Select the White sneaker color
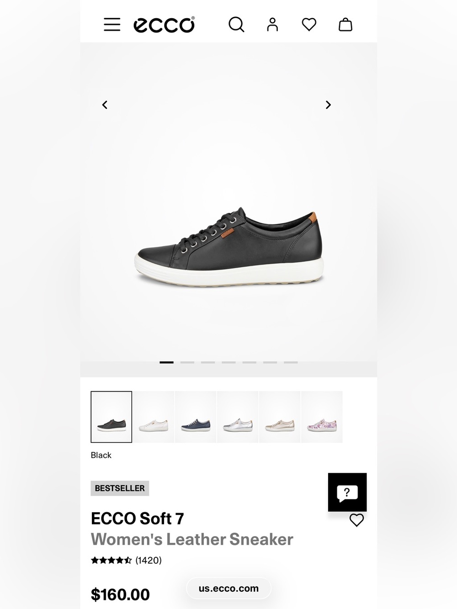This screenshot has width=457, height=609. coord(154,417)
